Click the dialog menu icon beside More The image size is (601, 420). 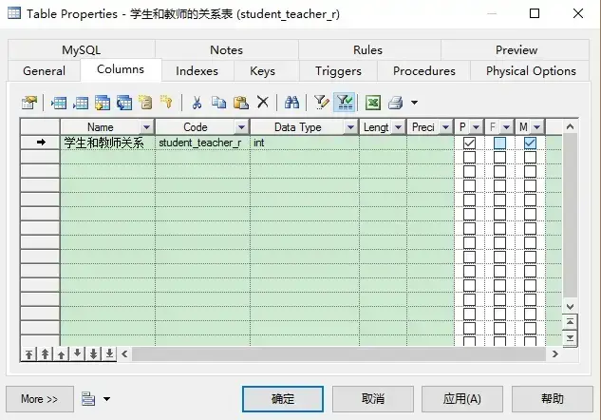click(88, 399)
